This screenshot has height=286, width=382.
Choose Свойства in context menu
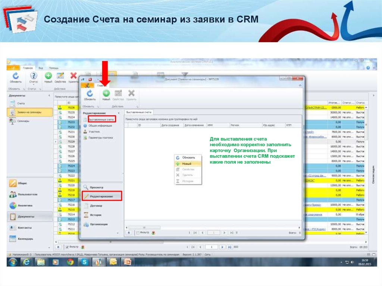[x=188, y=169]
